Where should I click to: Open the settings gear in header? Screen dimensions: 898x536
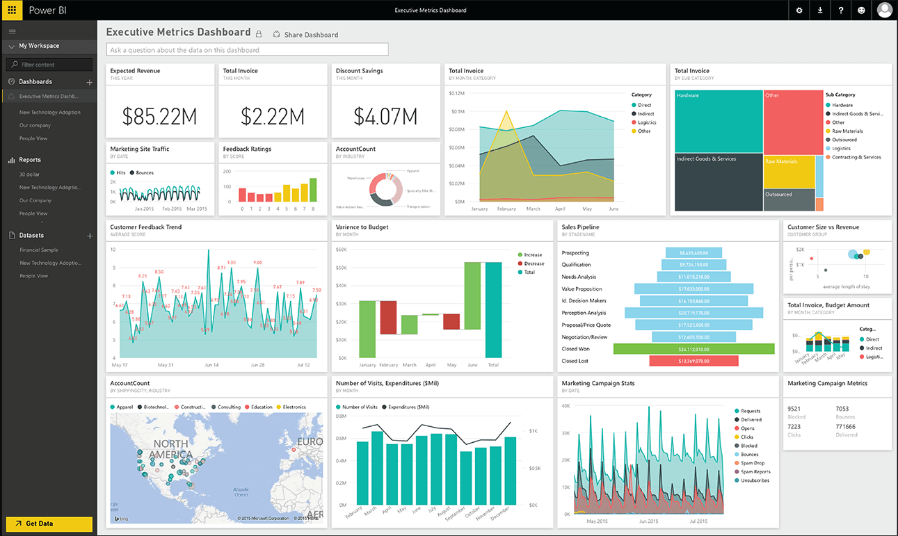point(799,10)
